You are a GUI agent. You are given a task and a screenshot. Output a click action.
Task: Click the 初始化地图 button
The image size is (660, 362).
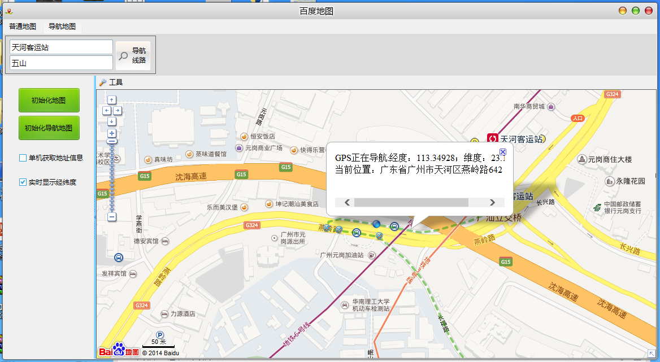tap(49, 100)
